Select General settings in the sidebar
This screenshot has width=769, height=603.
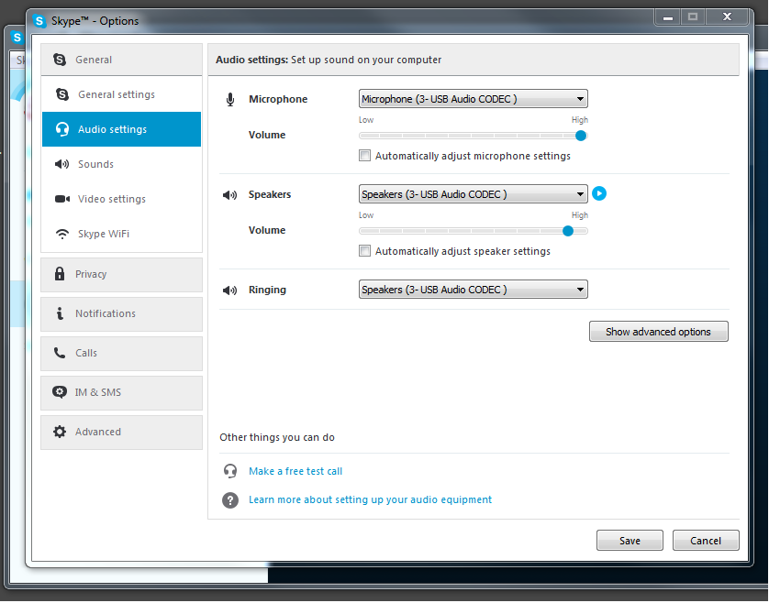122,94
